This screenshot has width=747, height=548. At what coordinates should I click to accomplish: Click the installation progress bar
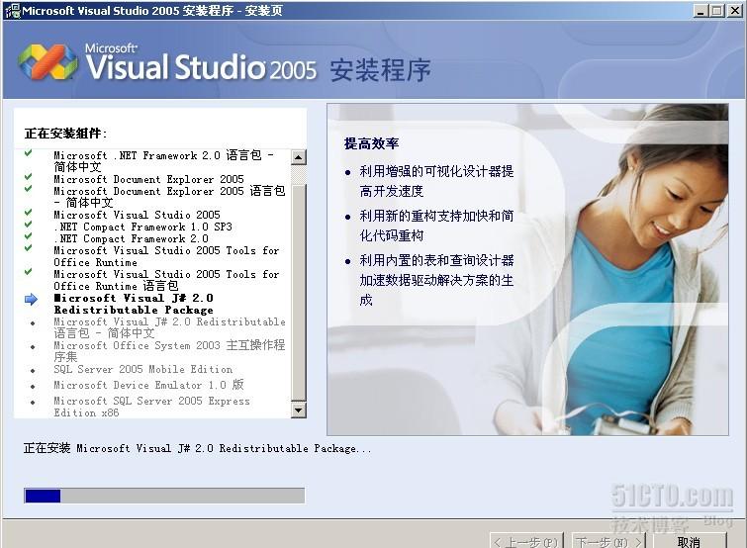[x=164, y=496]
